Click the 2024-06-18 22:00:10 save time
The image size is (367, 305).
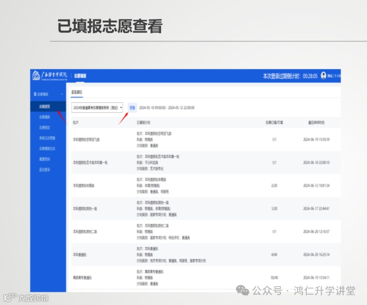tap(316, 162)
